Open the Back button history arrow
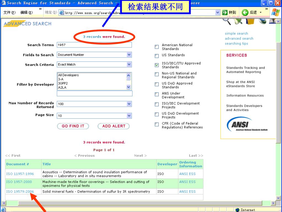The width and height of the screenshot is (282, 212). point(261,12)
